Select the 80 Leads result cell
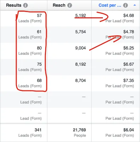Screen dimensions: 140x142 point(30,51)
